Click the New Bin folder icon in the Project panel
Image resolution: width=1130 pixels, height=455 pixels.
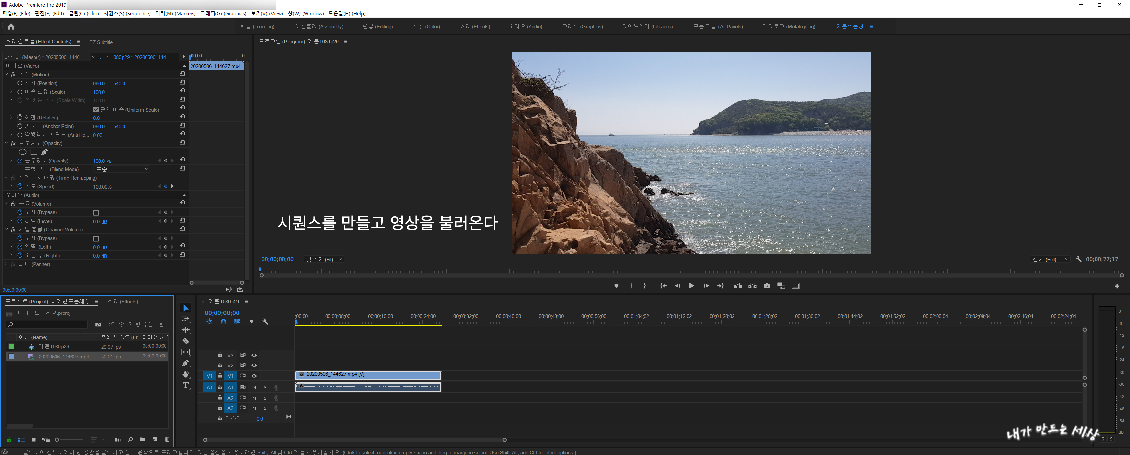[x=143, y=439]
